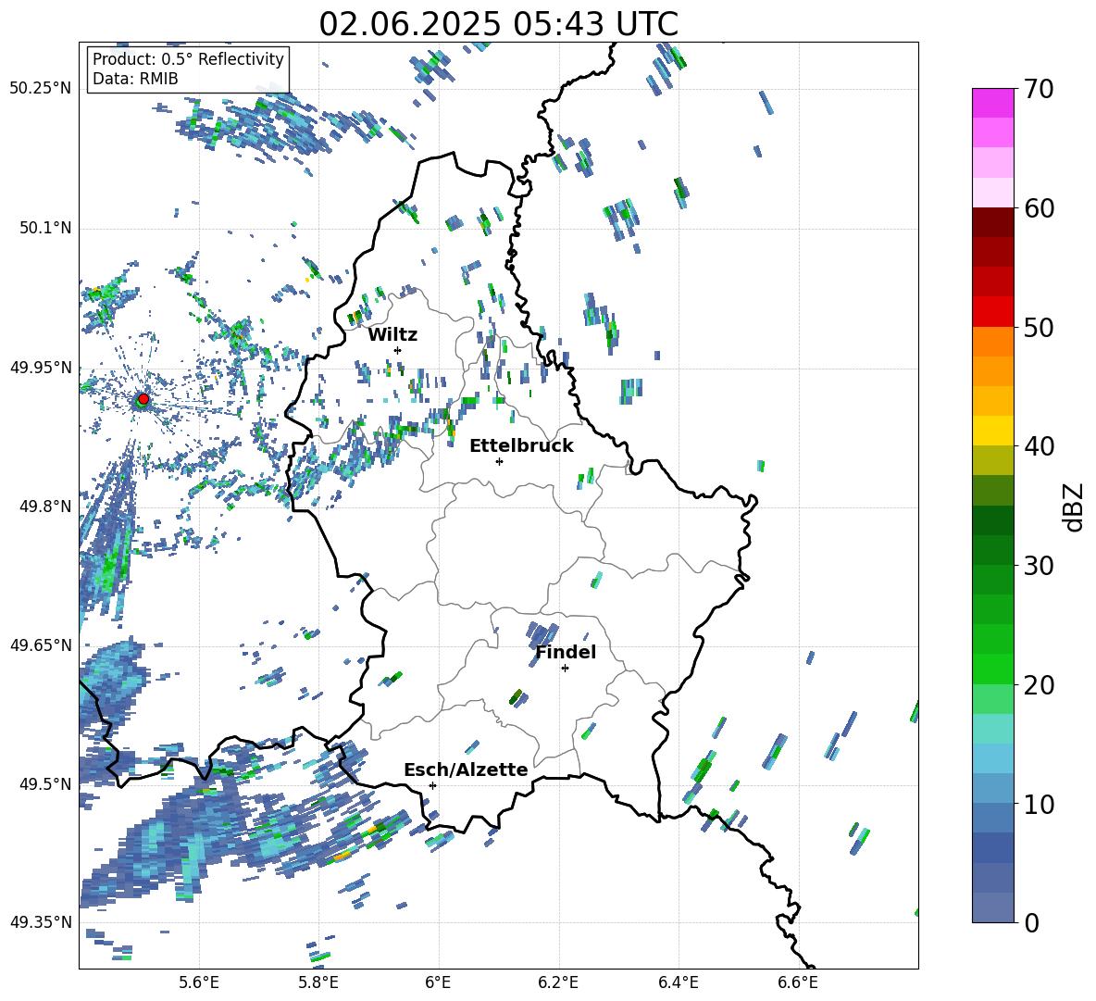Click the 0 label on the colorbar
The image size is (1096, 1001).
(x=1031, y=923)
